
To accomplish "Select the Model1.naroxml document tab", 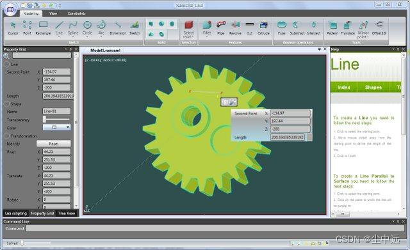I will 105,50.
